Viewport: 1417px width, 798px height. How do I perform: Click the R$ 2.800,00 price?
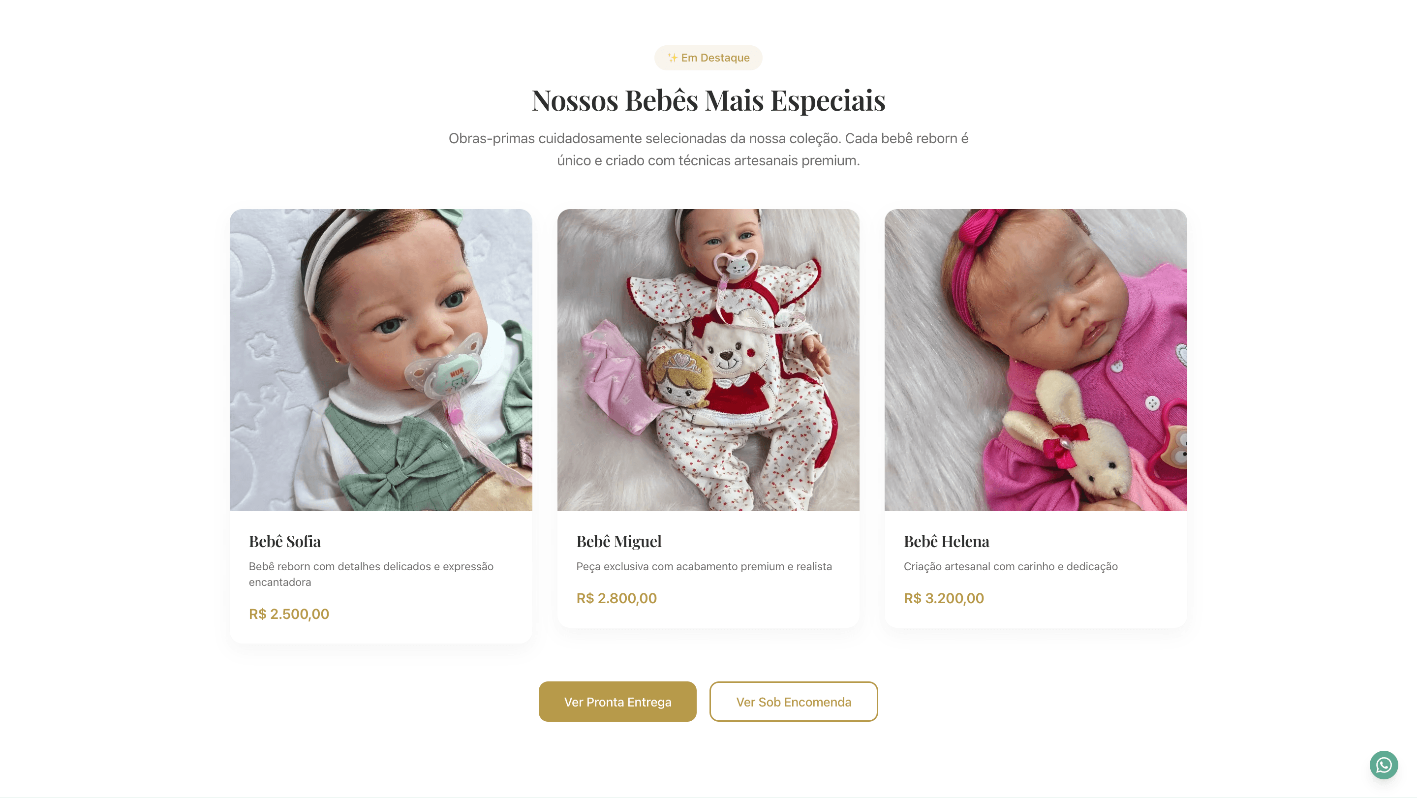tap(616, 598)
